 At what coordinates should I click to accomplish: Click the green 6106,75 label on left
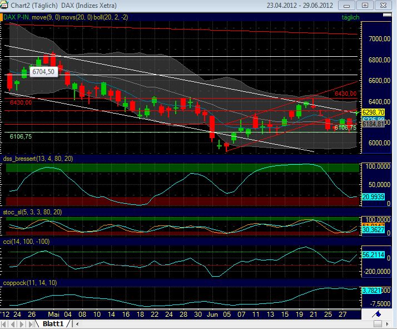pyautogui.click(x=21, y=136)
